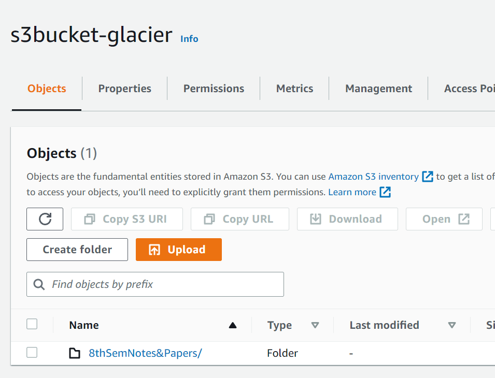Image resolution: width=495 pixels, height=378 pixels.
Task: Click the Create folder button
Action: pos(77,249)
